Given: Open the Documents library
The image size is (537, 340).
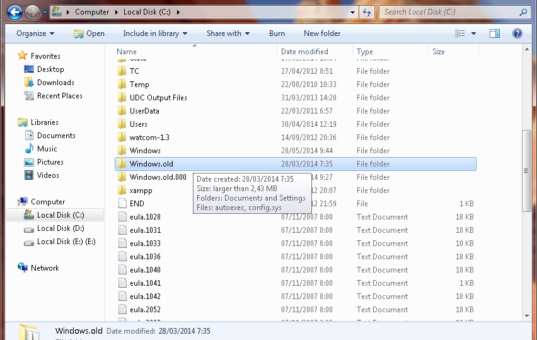Looking at the screenshot, I should tap(56, 136).
